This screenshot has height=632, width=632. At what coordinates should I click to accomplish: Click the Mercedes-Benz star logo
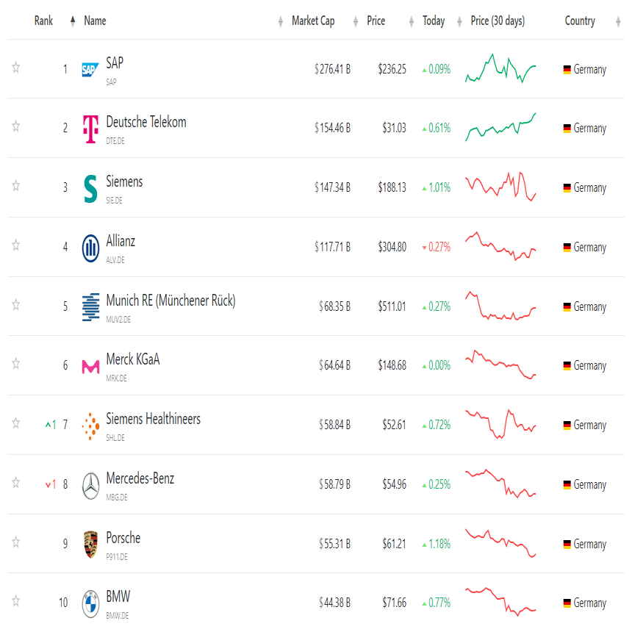click(90, 485)
